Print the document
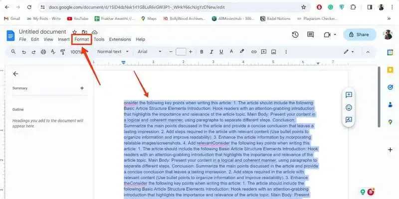Screen dimensions: 399x199 point(43,52)
